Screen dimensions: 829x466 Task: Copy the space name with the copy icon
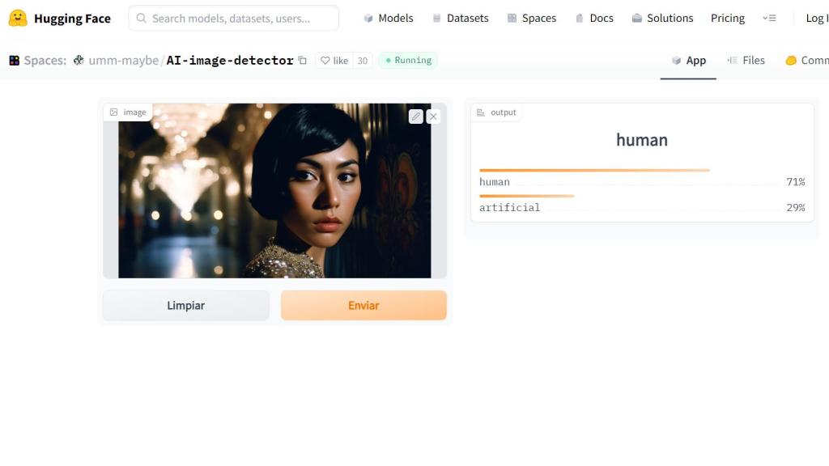303,60
